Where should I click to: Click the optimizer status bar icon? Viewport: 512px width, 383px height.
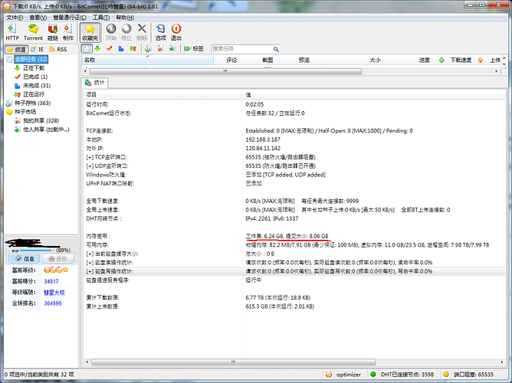click(329, 375)
